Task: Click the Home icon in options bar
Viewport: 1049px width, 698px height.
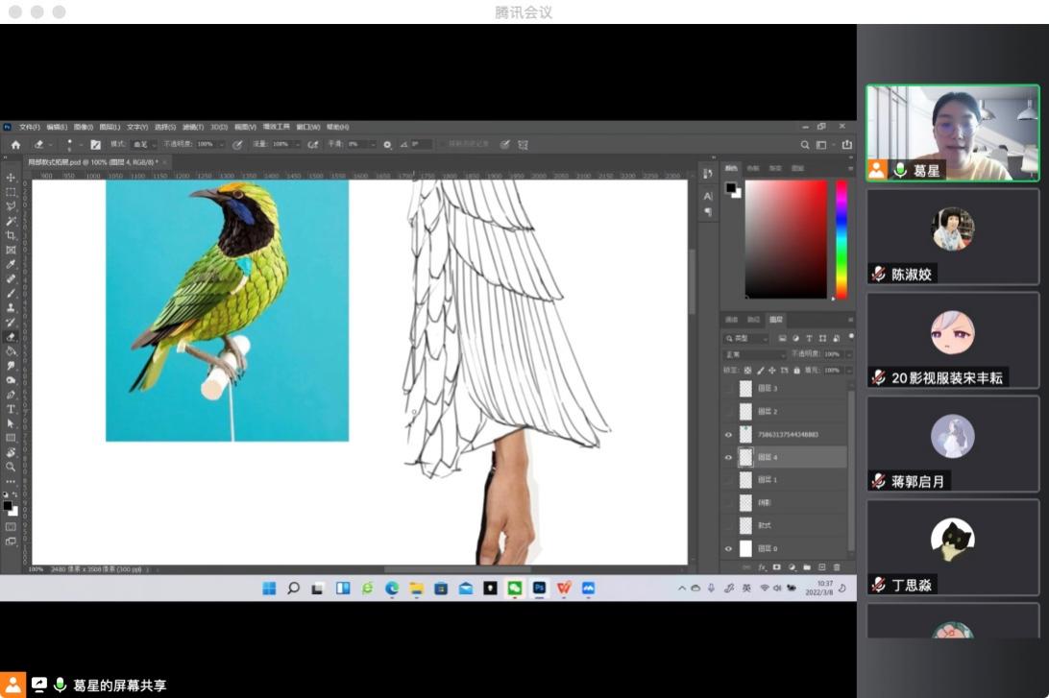Action: coord(15,145)
